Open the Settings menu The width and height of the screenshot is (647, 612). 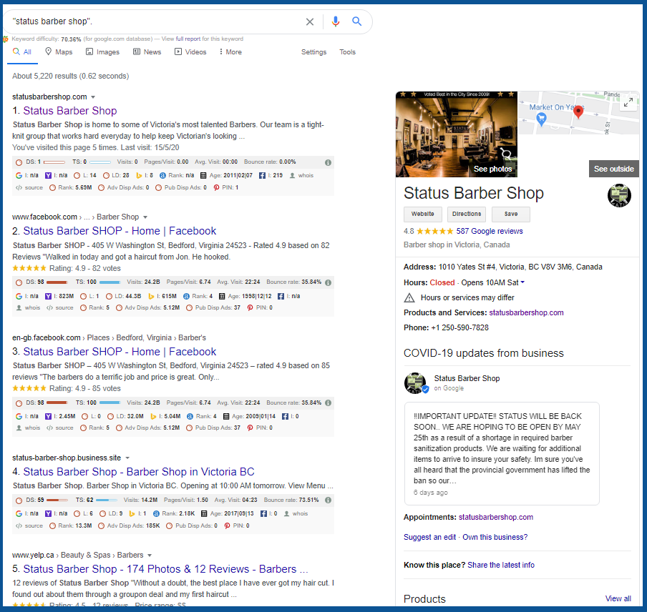313,52
